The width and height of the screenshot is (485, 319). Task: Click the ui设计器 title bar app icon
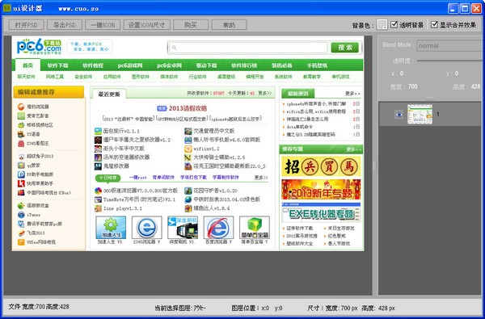click(6, 8)
